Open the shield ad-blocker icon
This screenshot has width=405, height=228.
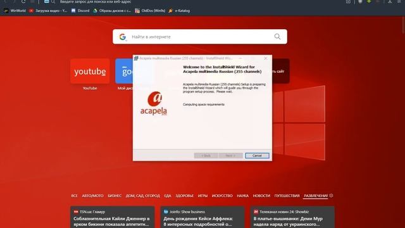pyautogui.click(x=360, y=1)
